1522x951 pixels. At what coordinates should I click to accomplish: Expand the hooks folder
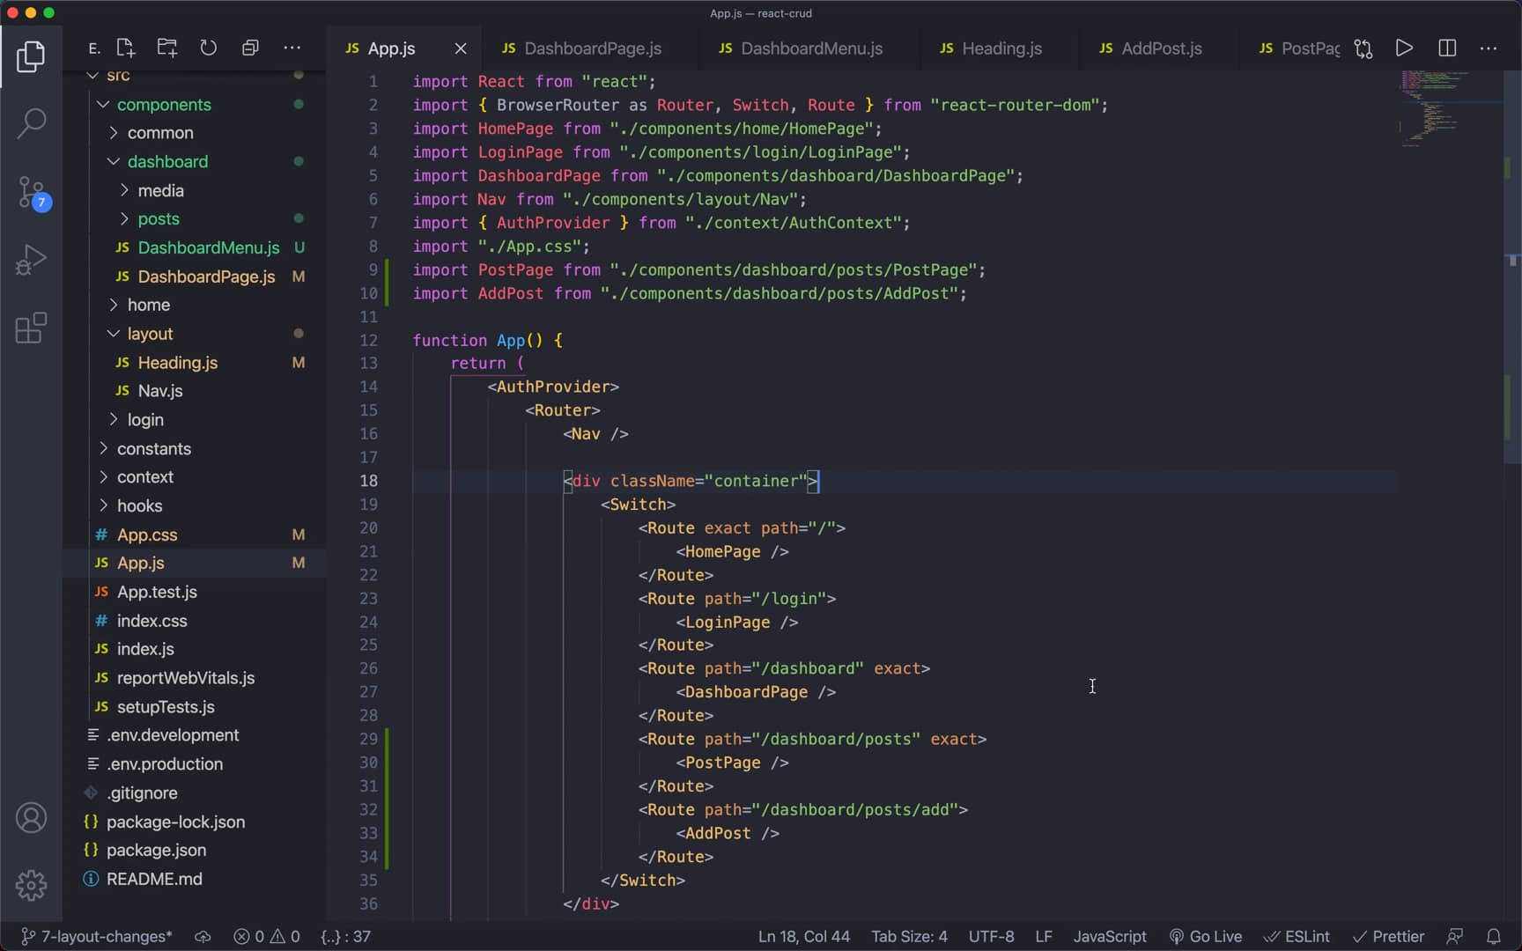click(x=140, y=505)
